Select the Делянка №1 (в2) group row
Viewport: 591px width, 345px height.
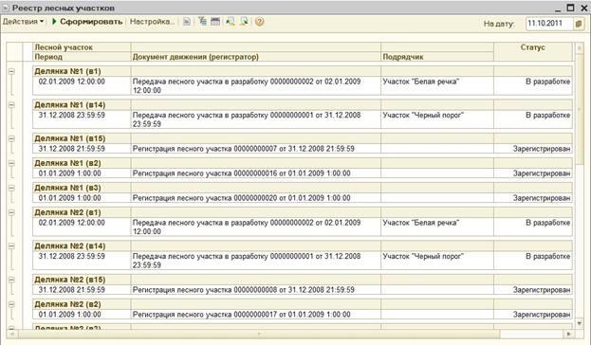(x=303, y=163)
